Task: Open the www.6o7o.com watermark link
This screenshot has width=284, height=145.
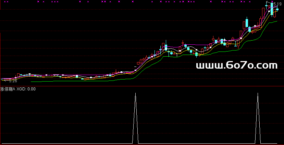Action: pyautogui.click(x=237, y=65)
